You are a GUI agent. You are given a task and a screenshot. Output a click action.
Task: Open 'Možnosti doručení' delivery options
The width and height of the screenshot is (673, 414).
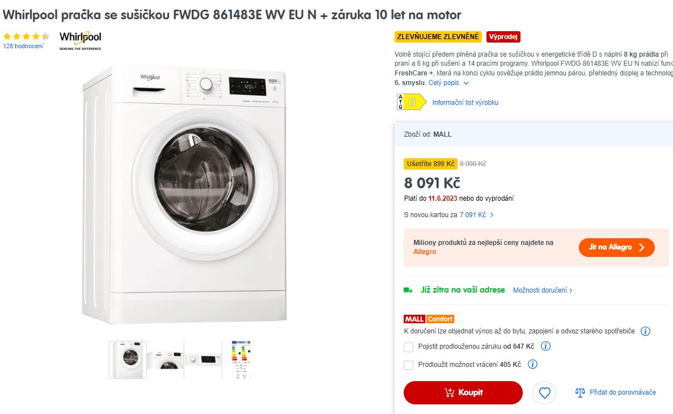pyautogui.click(x=543, y=290)
